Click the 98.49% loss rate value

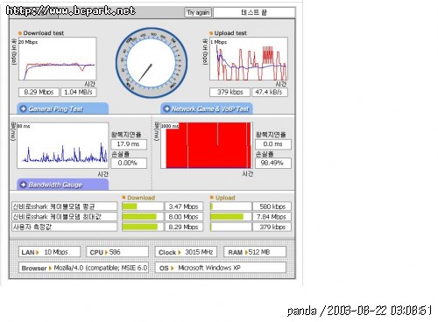pos(273,163)
